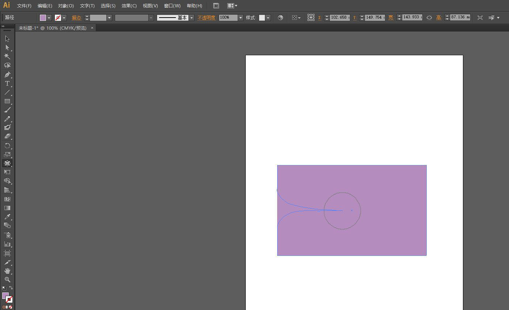
Task: Open the 对象(O) menu
Action: [66, 6]
